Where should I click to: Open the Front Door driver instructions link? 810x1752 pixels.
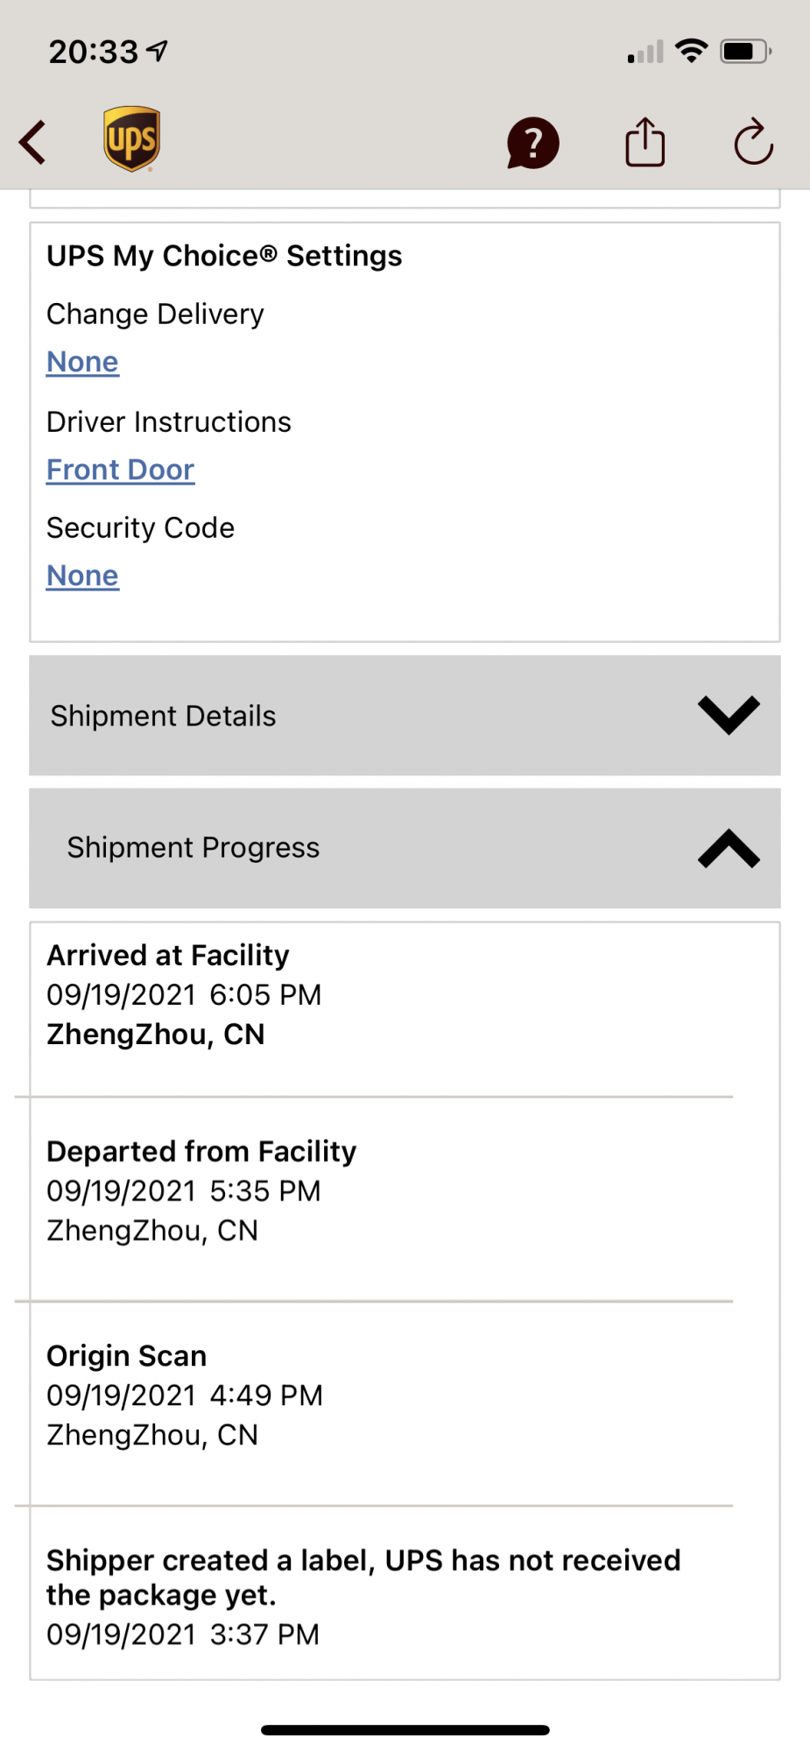point(120,470)
